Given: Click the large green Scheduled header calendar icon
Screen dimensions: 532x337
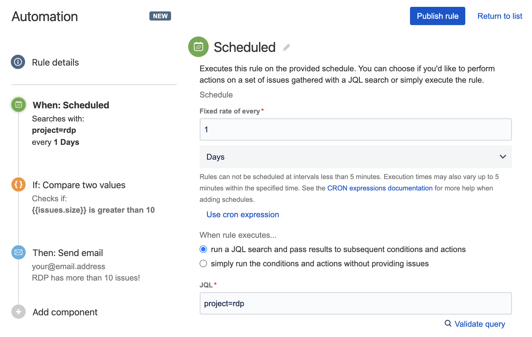Looking at the screenshot, I should click(x=198, y=47).
